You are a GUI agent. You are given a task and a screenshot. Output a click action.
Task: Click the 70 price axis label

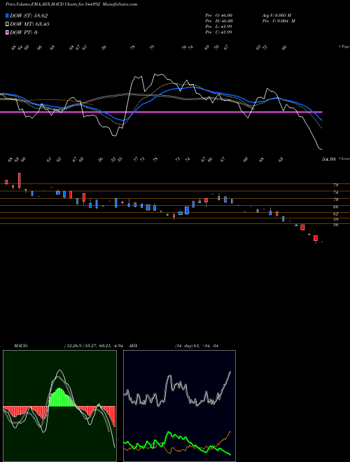point(335,199)
